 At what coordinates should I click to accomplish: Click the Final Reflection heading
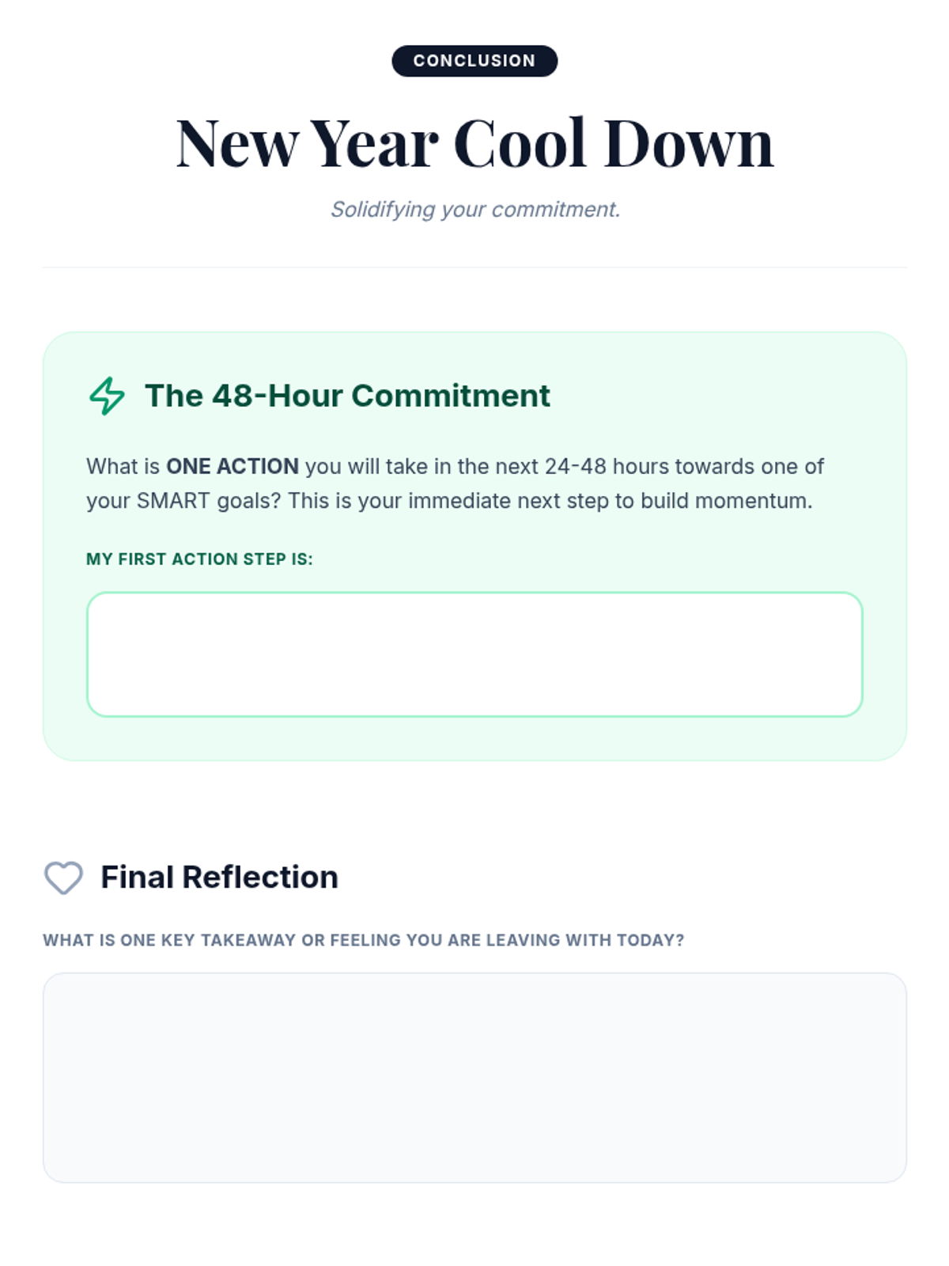click(x=219, y=877)
